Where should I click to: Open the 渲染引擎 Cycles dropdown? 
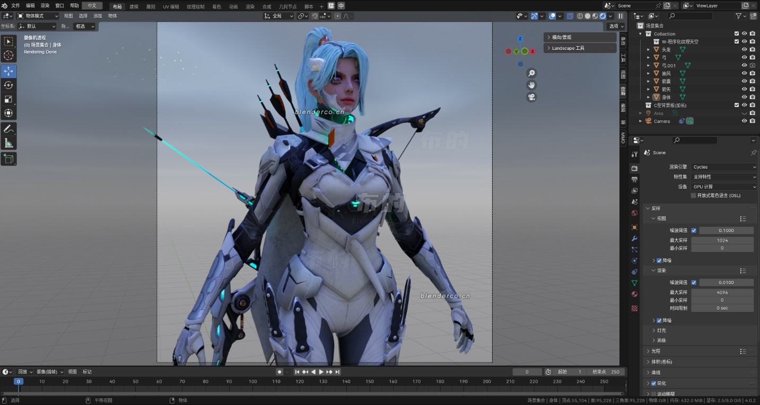pyautogui.click(x=724, y=167)
